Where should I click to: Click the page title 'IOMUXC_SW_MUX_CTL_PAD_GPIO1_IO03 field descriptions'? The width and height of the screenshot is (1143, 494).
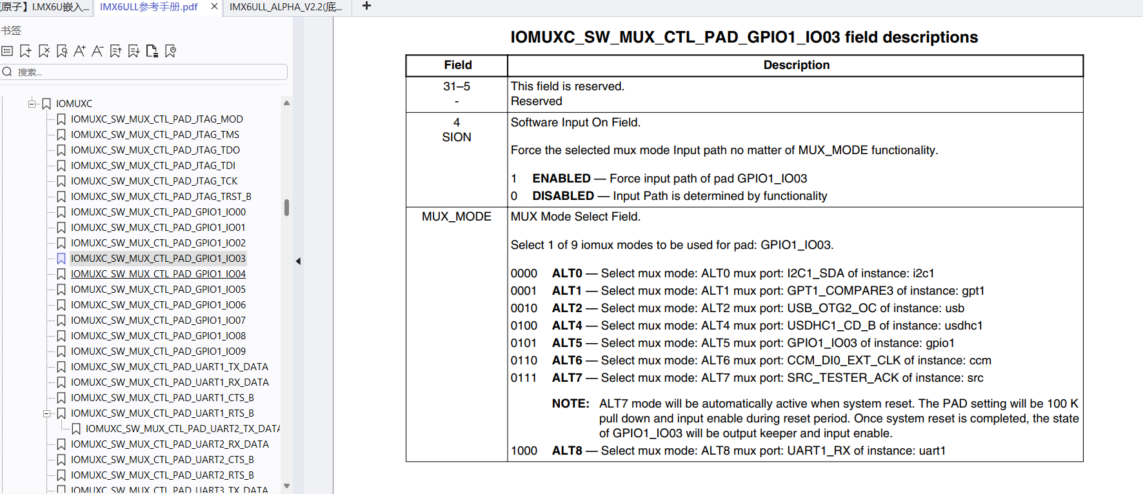744,37
